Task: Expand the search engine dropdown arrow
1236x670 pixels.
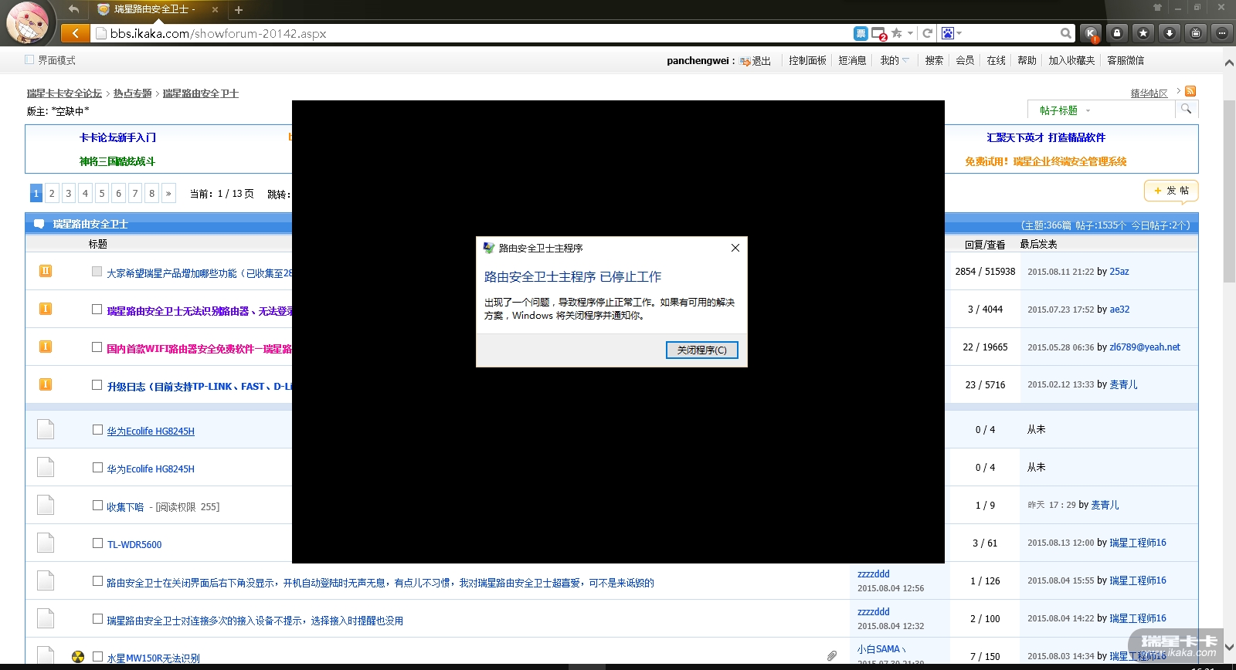Action: (x=959, y=33)
